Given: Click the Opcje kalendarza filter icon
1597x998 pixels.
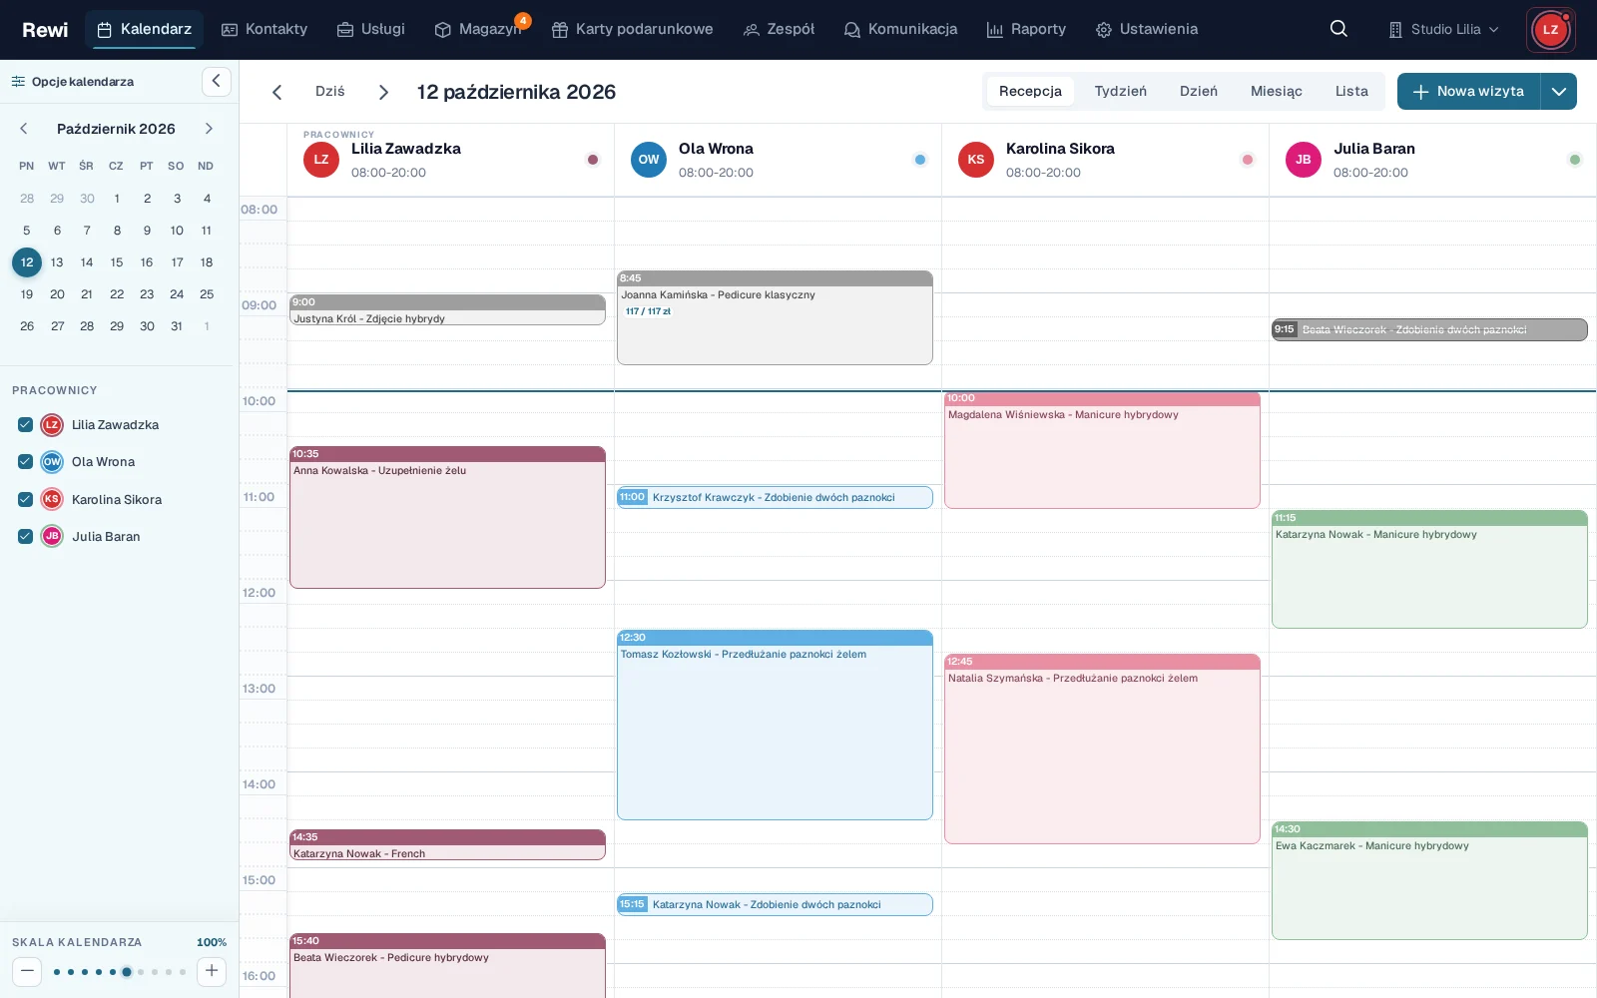Looking at the screenshot, I should point(18,82).
